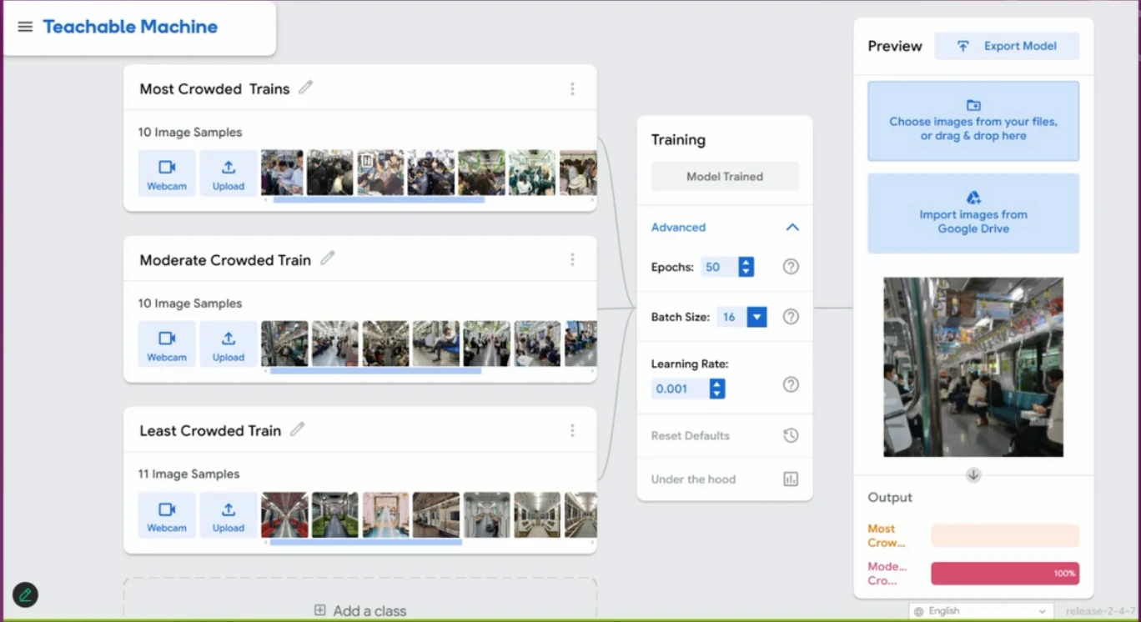The height and width of the screenshot is (622, 1141).
Task: Click the Most Crowded Trains samples scrollbar
Action: (379, 200)
